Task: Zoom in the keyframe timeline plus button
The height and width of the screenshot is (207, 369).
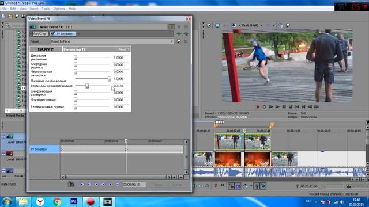Action: (174, 177)
